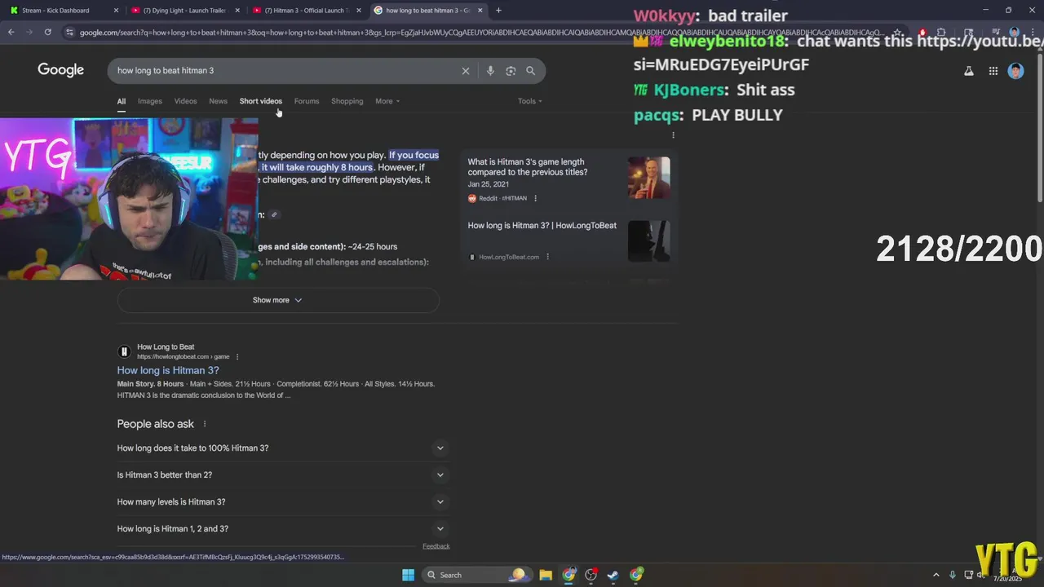Switch to Images results tab

[x=150, y=101]
